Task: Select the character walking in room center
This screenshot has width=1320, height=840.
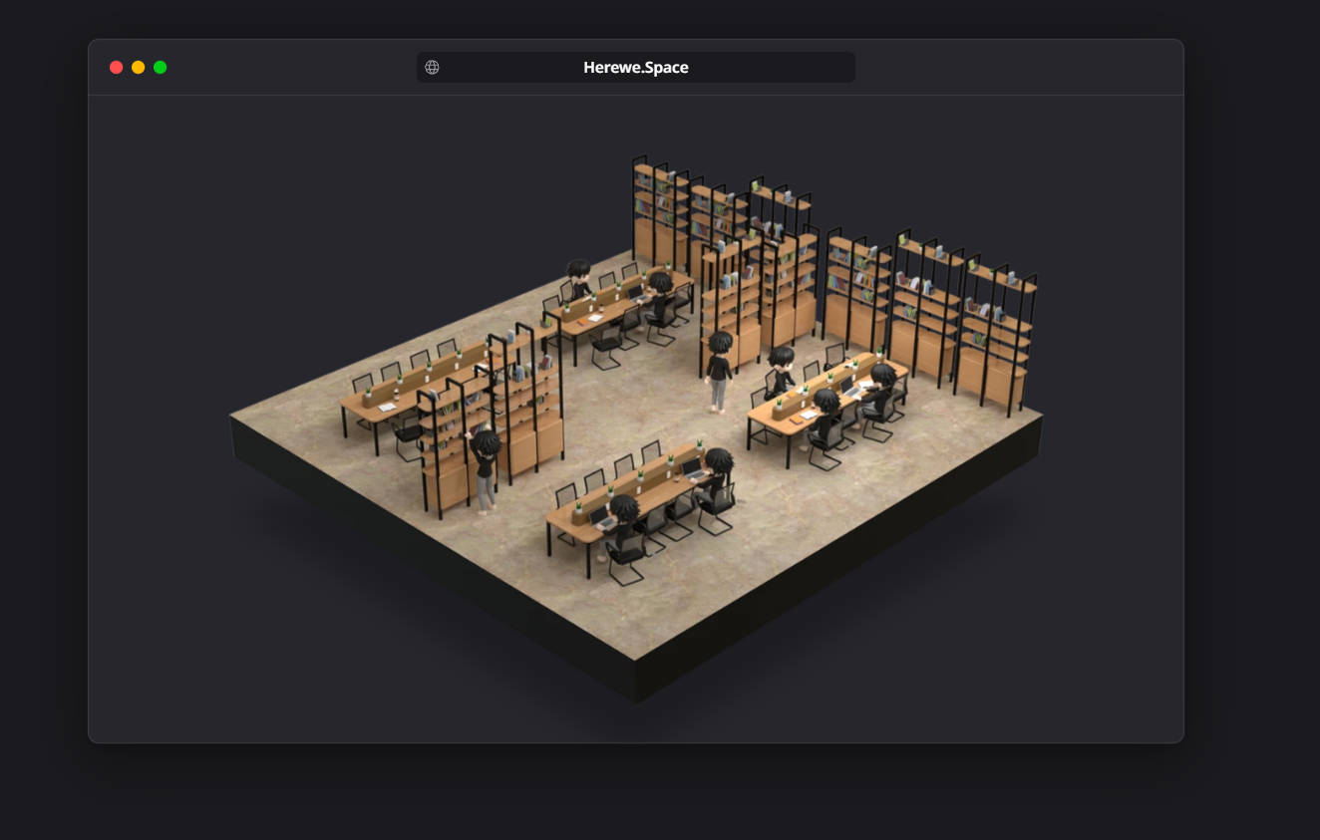Action: [718, 369]
